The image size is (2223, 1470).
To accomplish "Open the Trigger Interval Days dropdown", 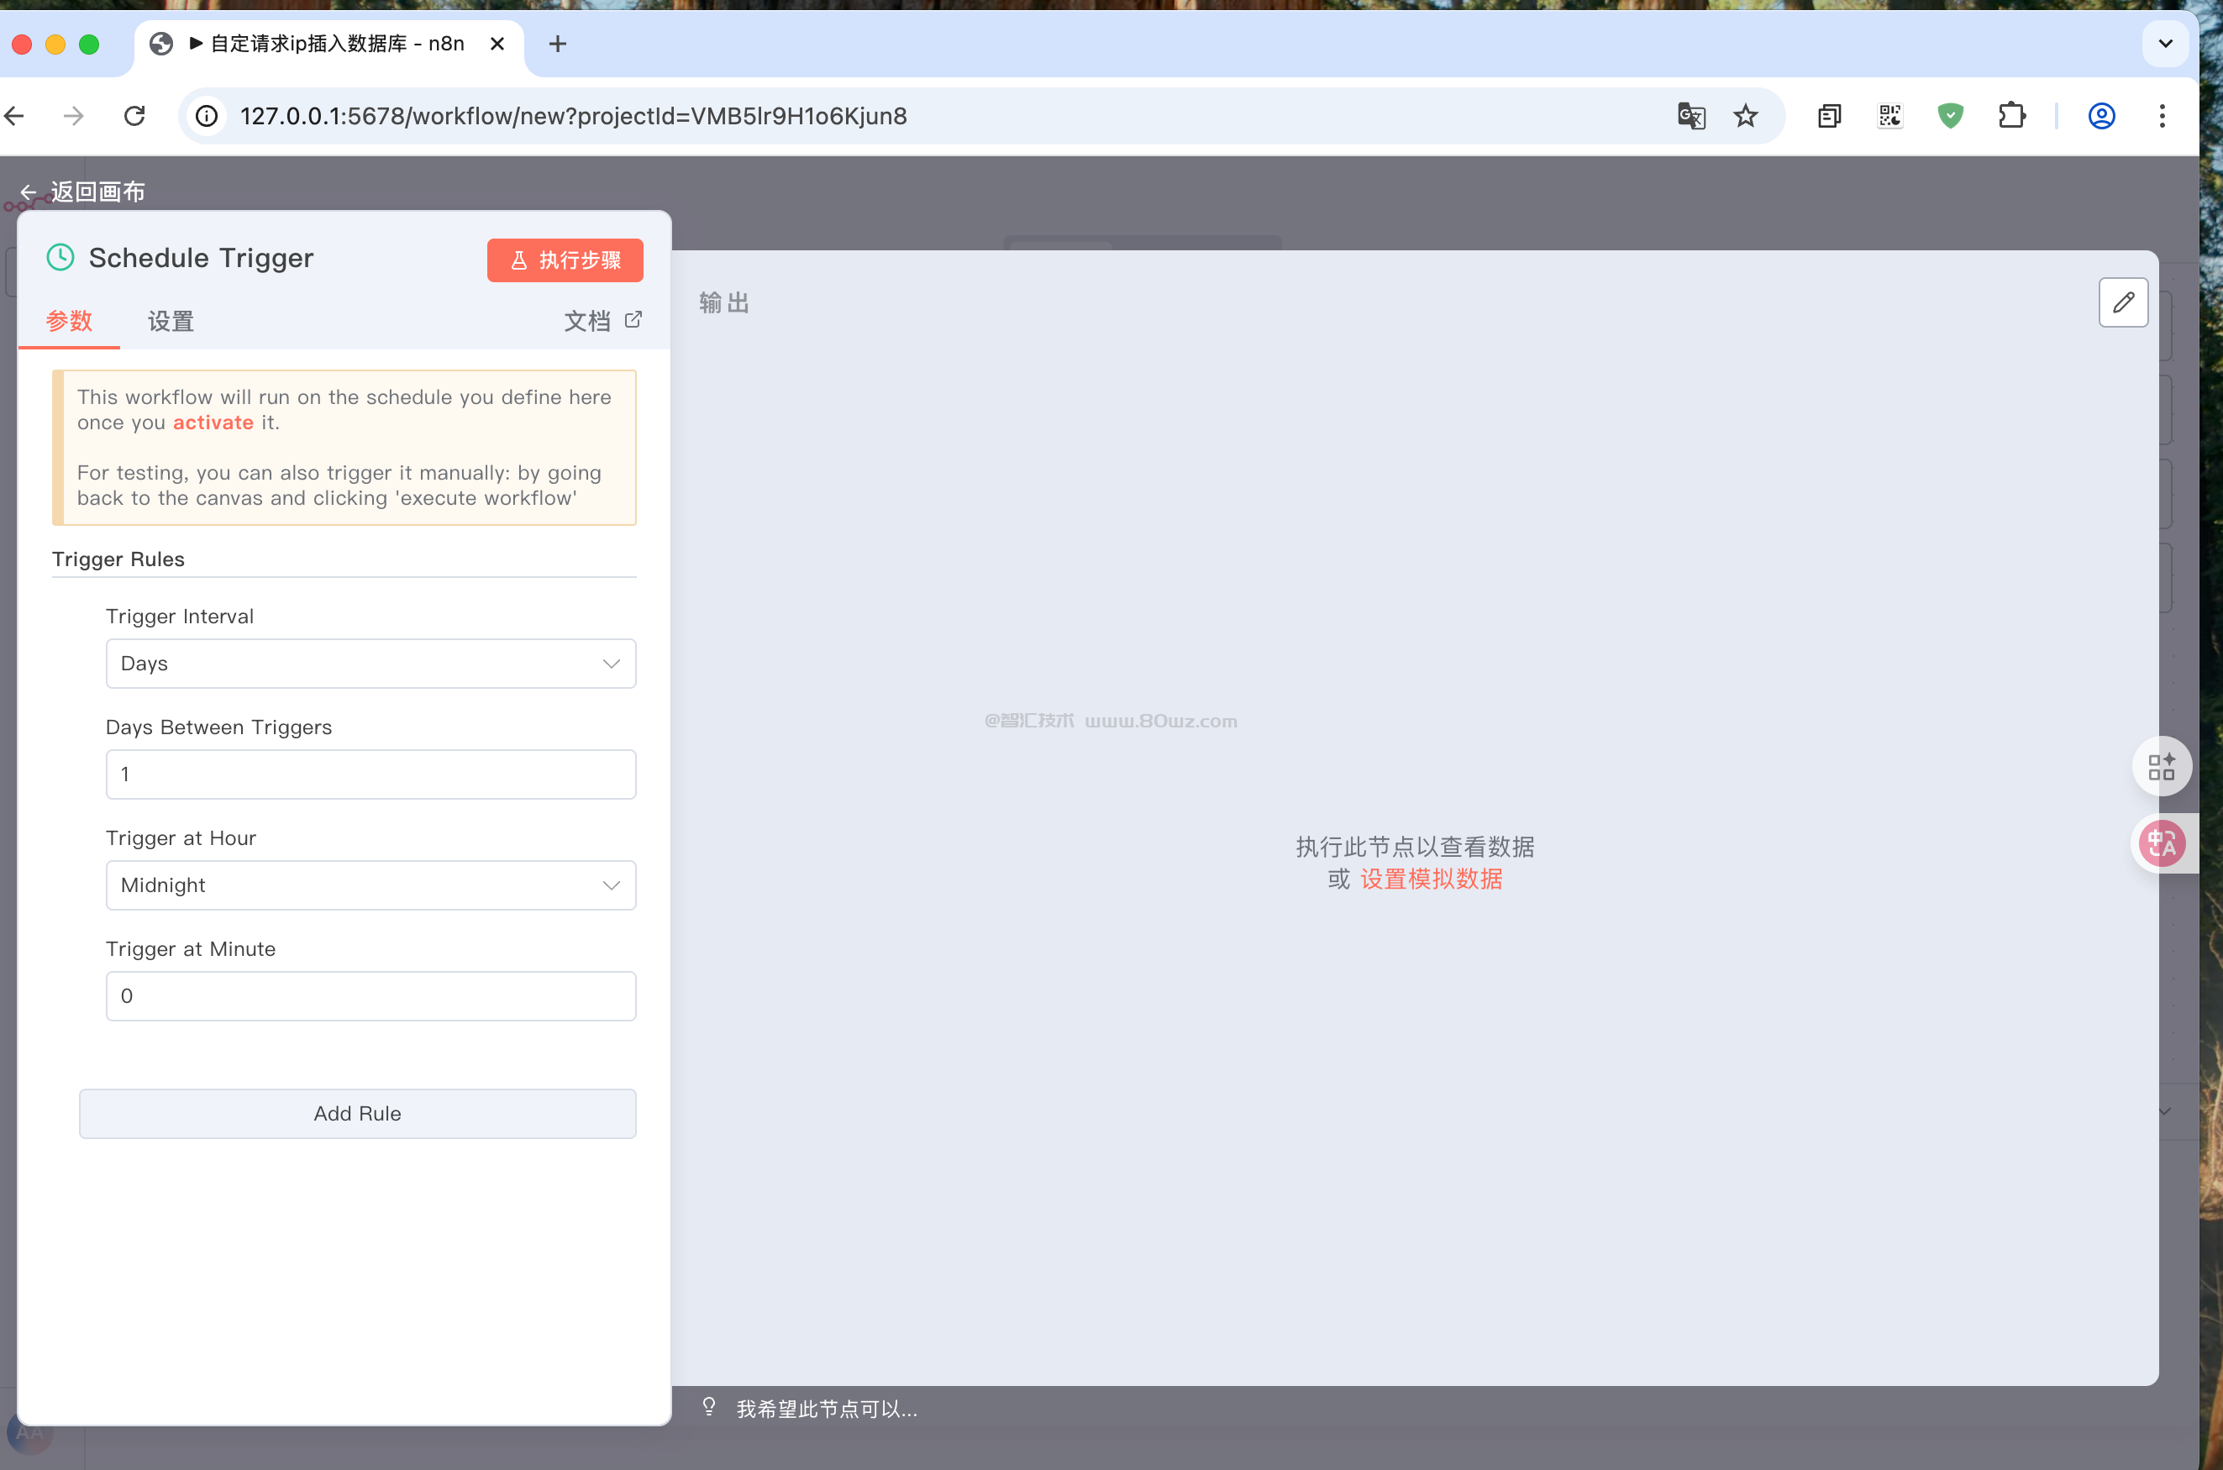I will (x=370, y=664).
